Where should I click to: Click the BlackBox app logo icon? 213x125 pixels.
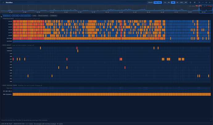tap(3, 2)
